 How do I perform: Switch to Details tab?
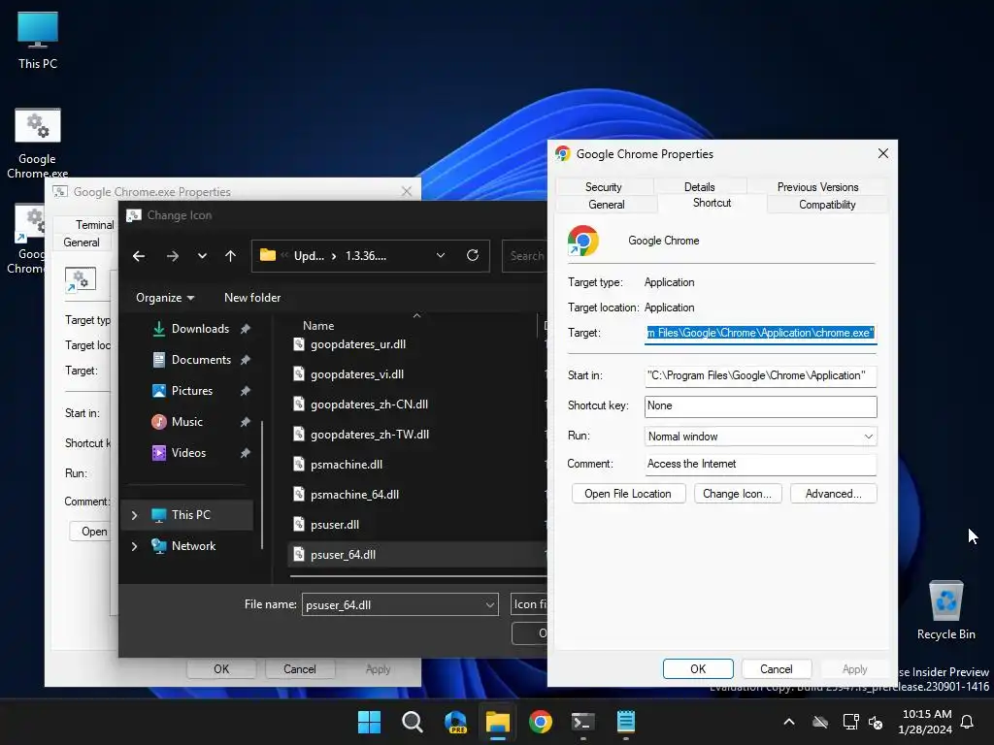699,187
